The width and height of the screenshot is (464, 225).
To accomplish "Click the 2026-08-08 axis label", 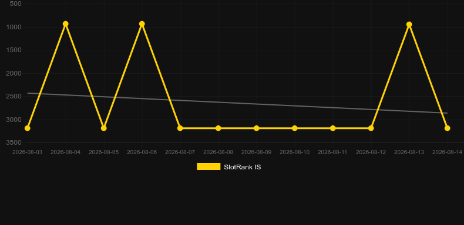I will coord(218,152).
